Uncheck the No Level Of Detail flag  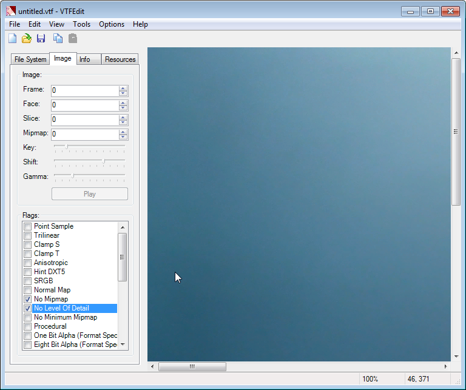click(28, 308)
